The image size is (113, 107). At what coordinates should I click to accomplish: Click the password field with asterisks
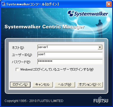70,62
